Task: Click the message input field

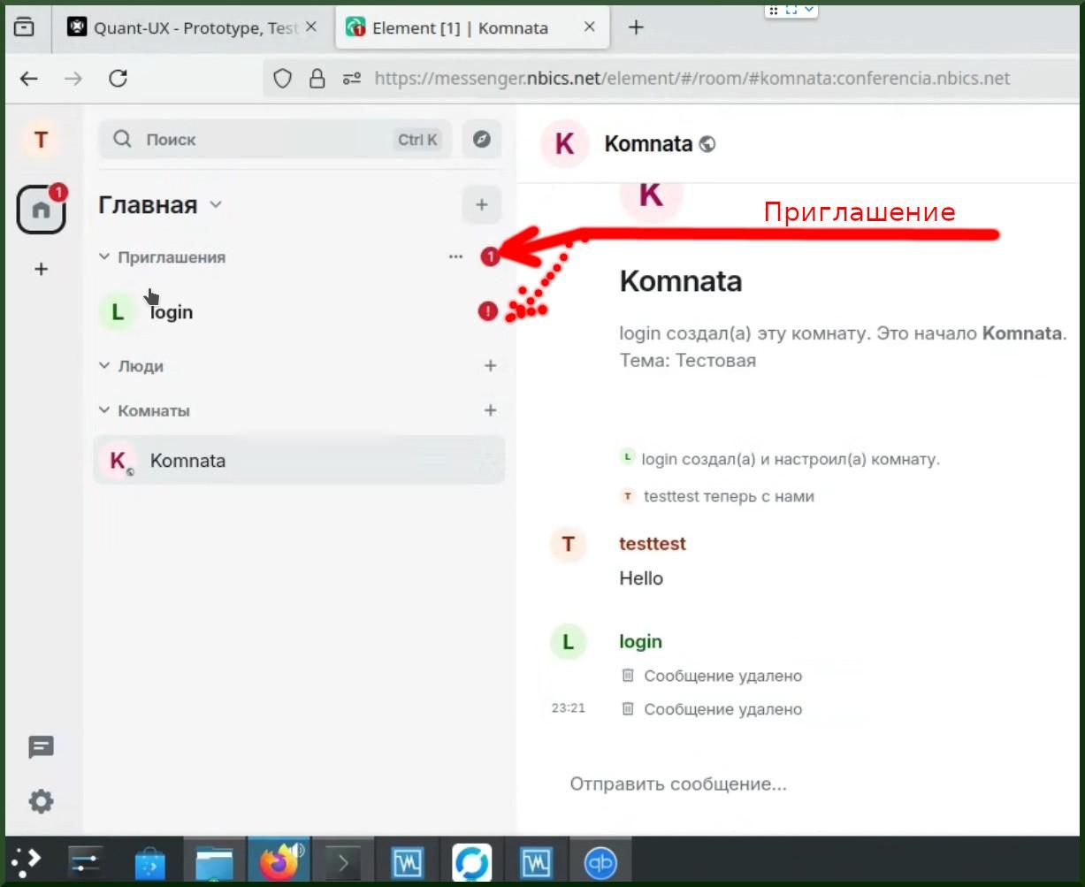Action: [x=752, y=784]
